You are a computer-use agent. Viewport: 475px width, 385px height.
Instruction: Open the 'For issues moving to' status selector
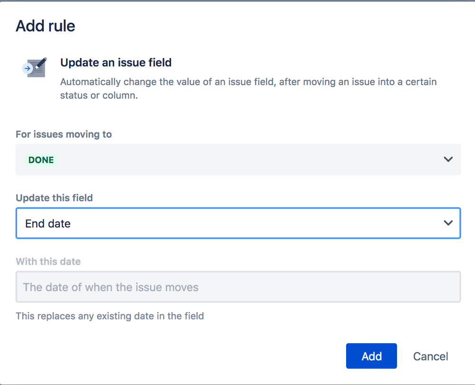pyautogui.click(x=238, y=160)
